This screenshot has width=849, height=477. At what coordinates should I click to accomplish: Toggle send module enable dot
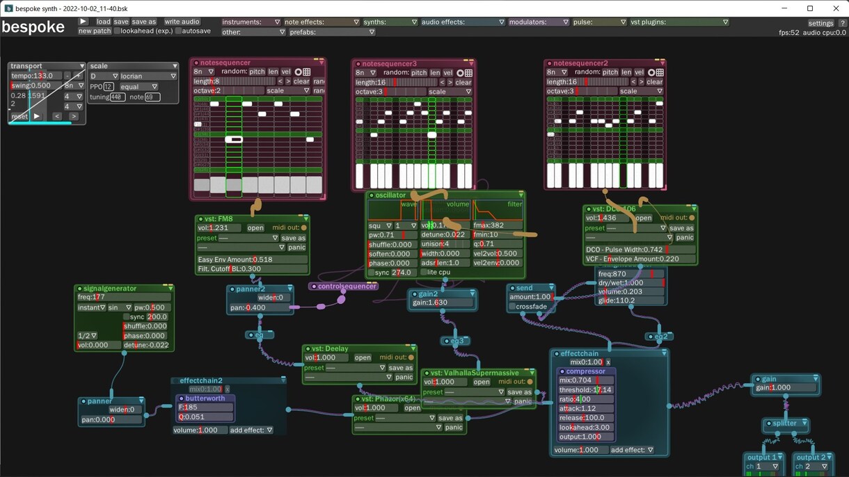click(512, 288)
